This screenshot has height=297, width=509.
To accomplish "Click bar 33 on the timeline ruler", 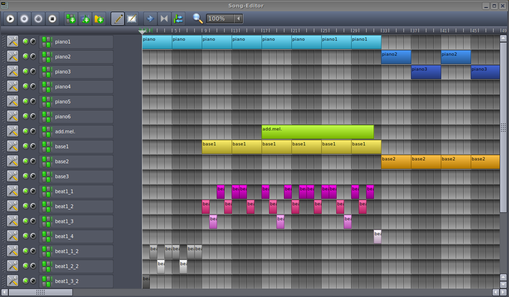I will 384,30.
